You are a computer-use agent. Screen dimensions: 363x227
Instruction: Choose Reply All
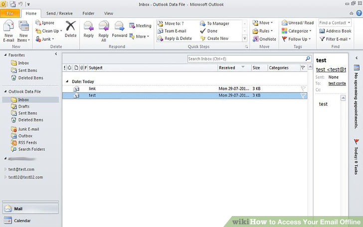(x=104, y=31)
